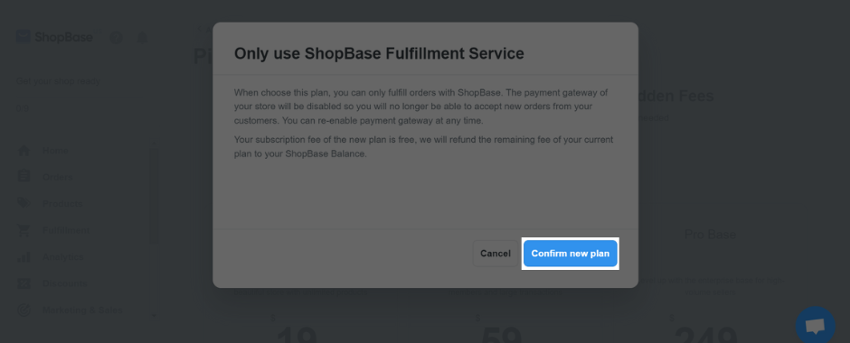Select Analytics in the sidebar
850x343 pixels.
(x=63, y=257)
